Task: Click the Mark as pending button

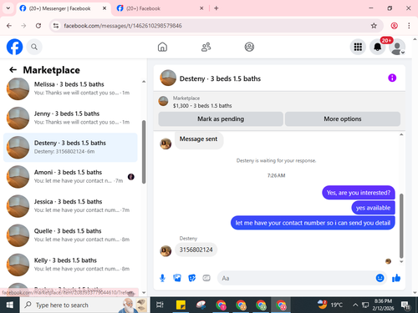Action: pos(221,119)
